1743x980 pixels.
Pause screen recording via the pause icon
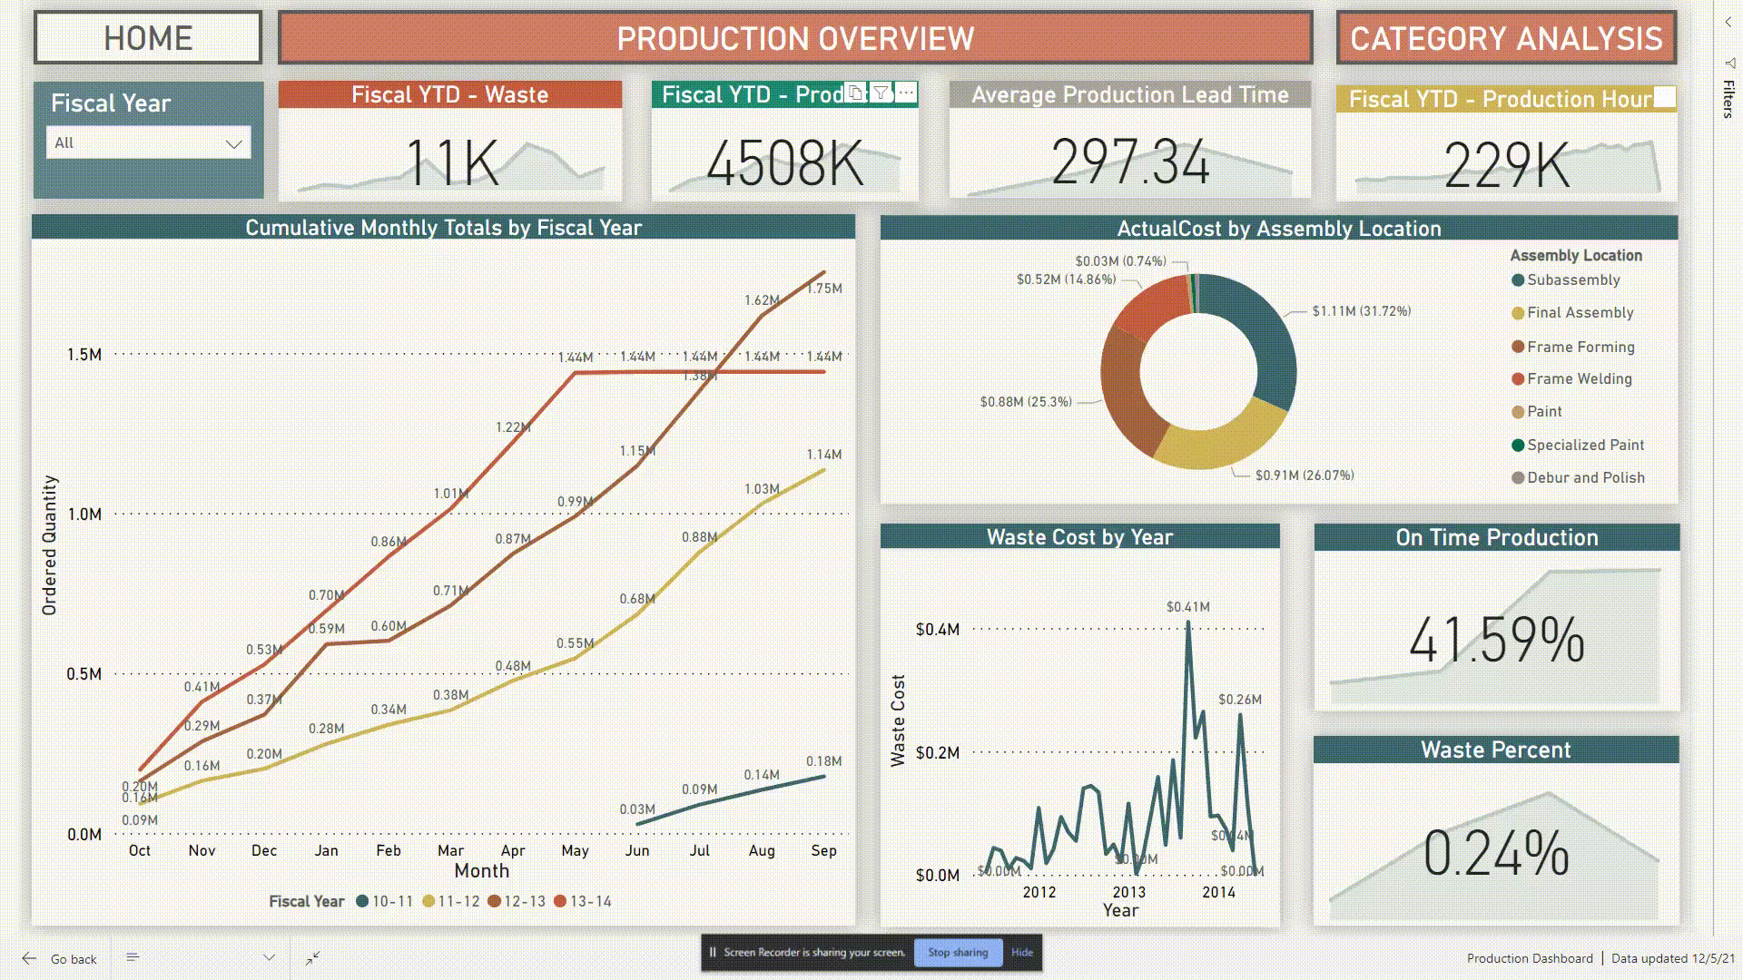[x=712, y=952]
